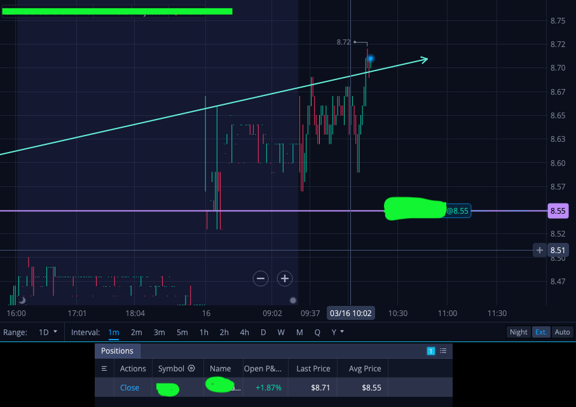Toggle Night session display
This screenshot has width=576, height=407.
pyautogui.click(x=518, y=332)
